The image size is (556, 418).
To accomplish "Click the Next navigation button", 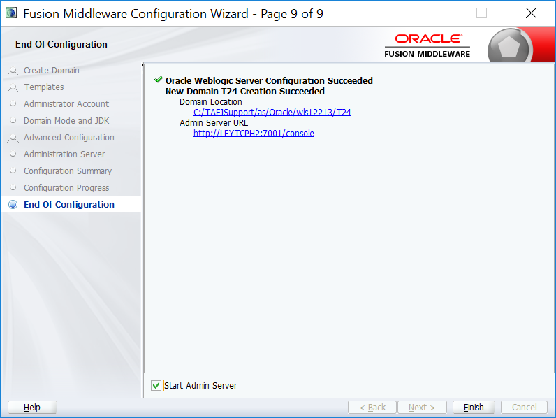I will [x=422, y=408].
